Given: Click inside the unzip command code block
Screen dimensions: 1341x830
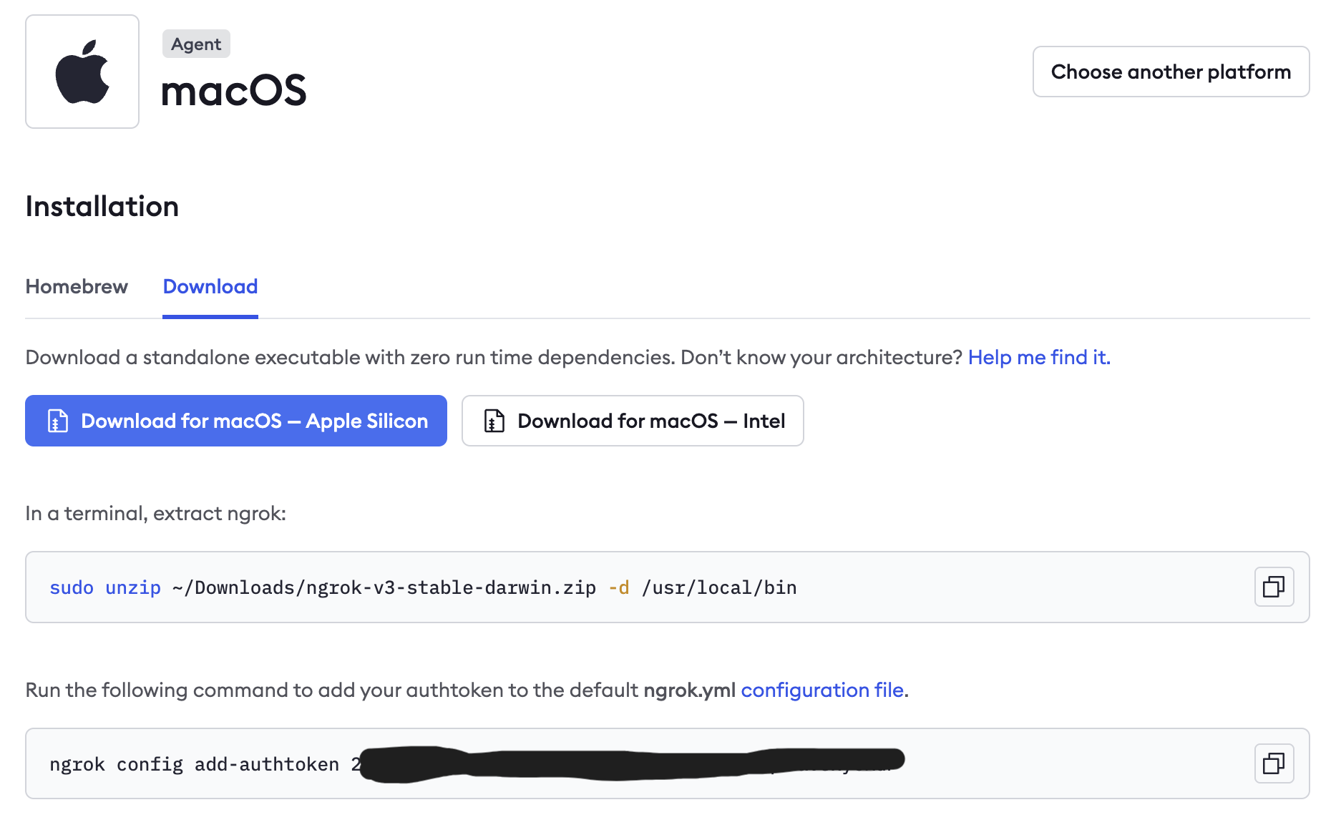Looking at the screenshot, I should [x=1002, y=587].
